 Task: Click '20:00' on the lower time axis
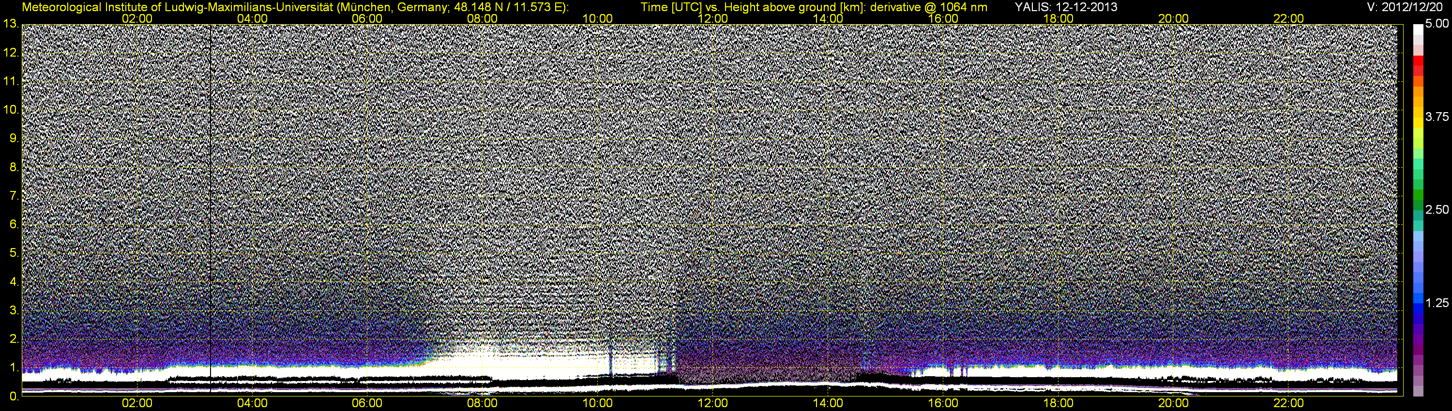coord(1174,404)
